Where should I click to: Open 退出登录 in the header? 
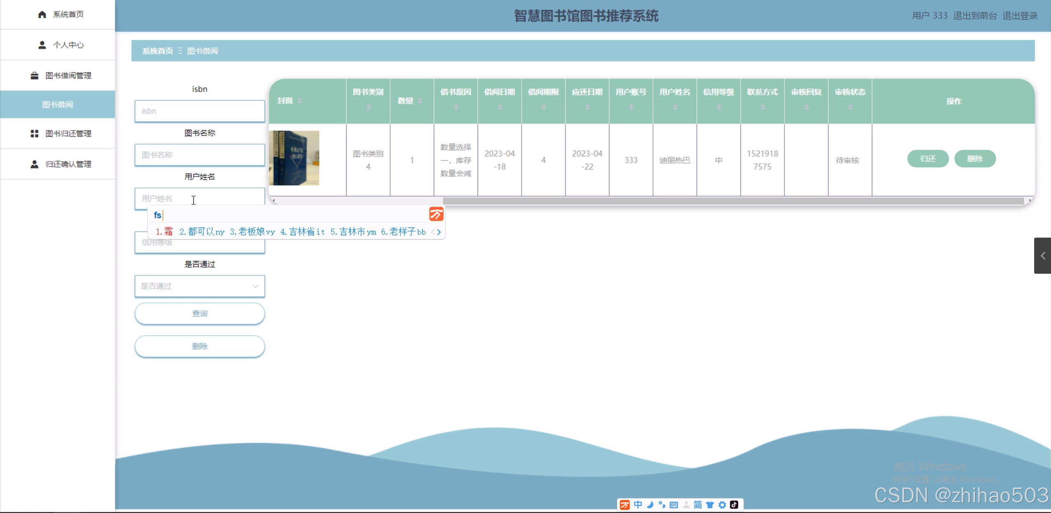click(x=1020, y=16)
